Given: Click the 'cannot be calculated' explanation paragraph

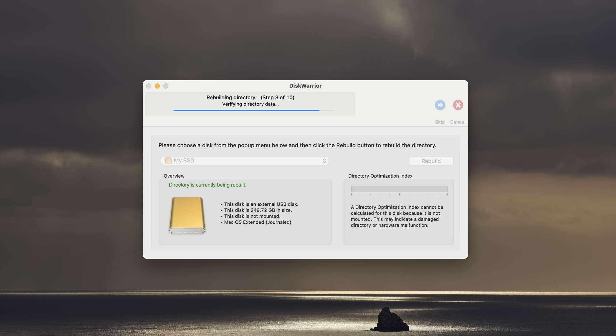Looking at the screenshot, I should [x=397, y=216].
